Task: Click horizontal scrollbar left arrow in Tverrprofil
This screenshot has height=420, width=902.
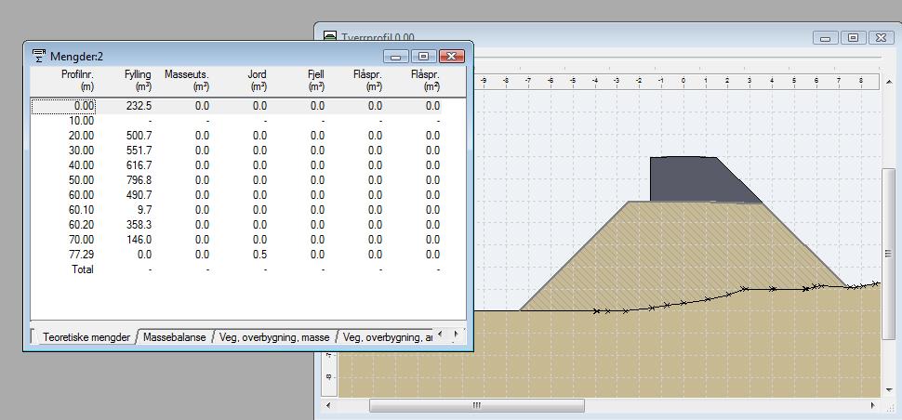Action: (328, 406)
